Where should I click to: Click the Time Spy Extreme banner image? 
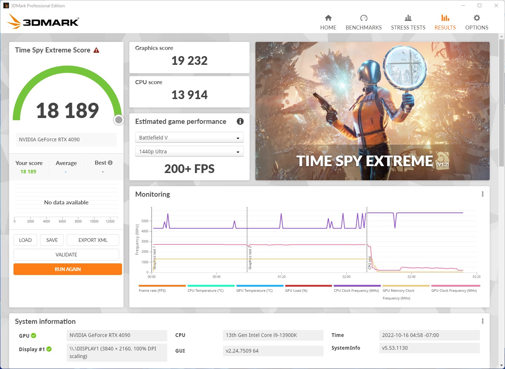(372, 111)
